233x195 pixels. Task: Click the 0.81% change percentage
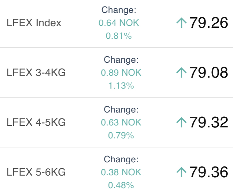[x=119, y=36]
